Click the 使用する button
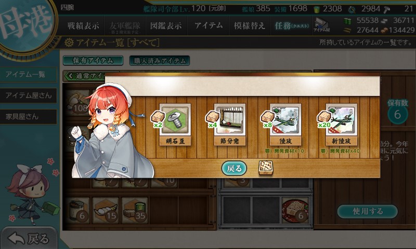 (x=368, y=211)
